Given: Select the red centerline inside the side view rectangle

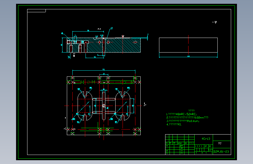Looking at the screenshot, I should [188, 45].
